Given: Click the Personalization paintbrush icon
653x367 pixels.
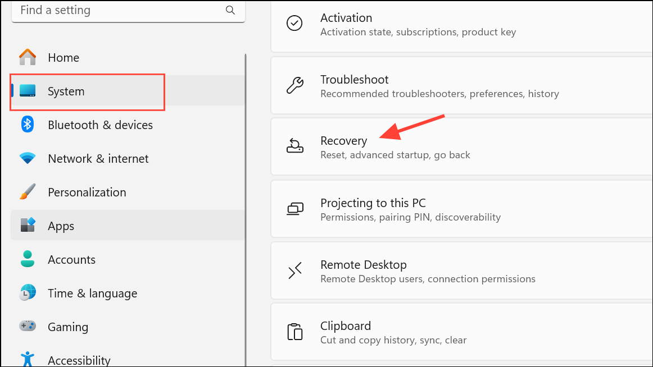Looking at the screenshot, I should tap(27, 192).
